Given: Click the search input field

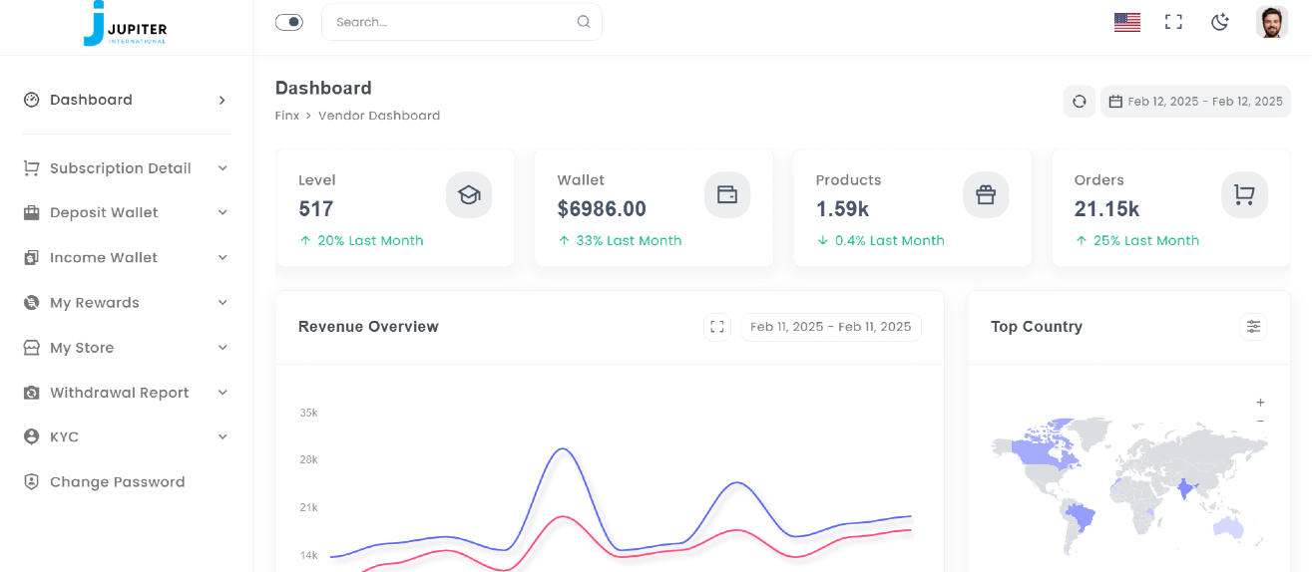Looking at the screenshot, I should pyautogui.click(x=454, y=22).
